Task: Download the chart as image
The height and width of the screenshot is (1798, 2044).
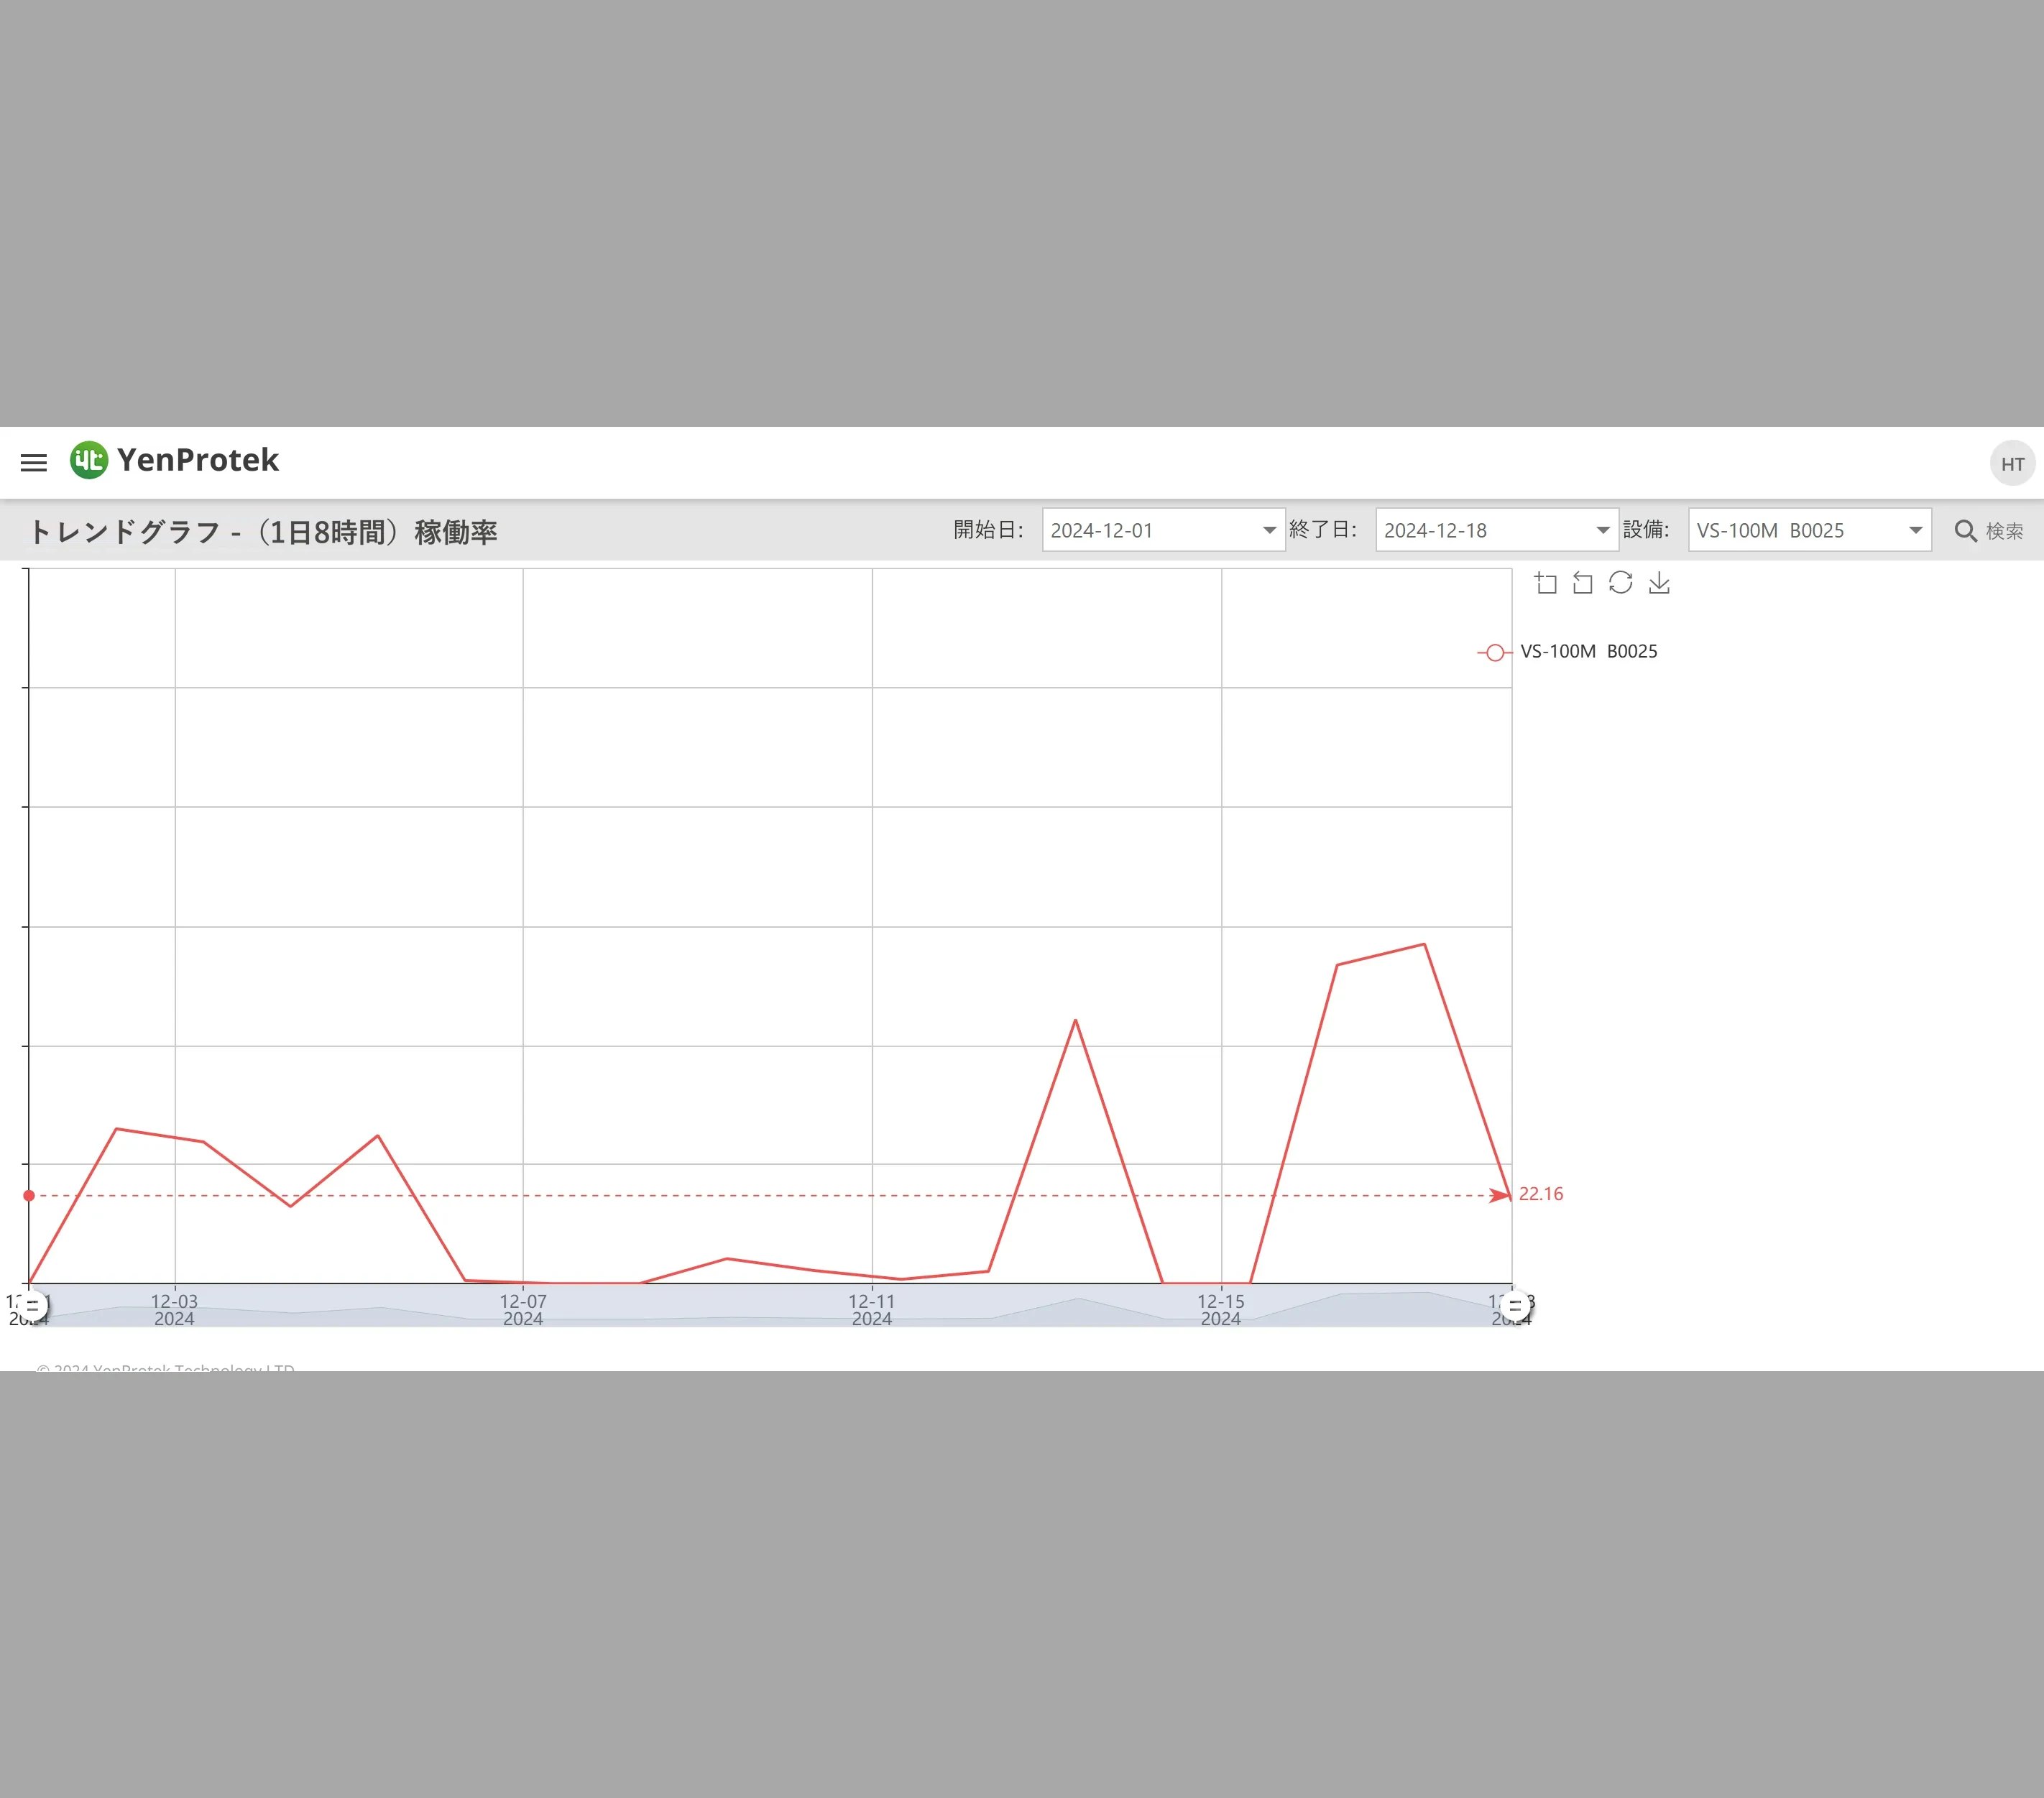Action: 1659,583
